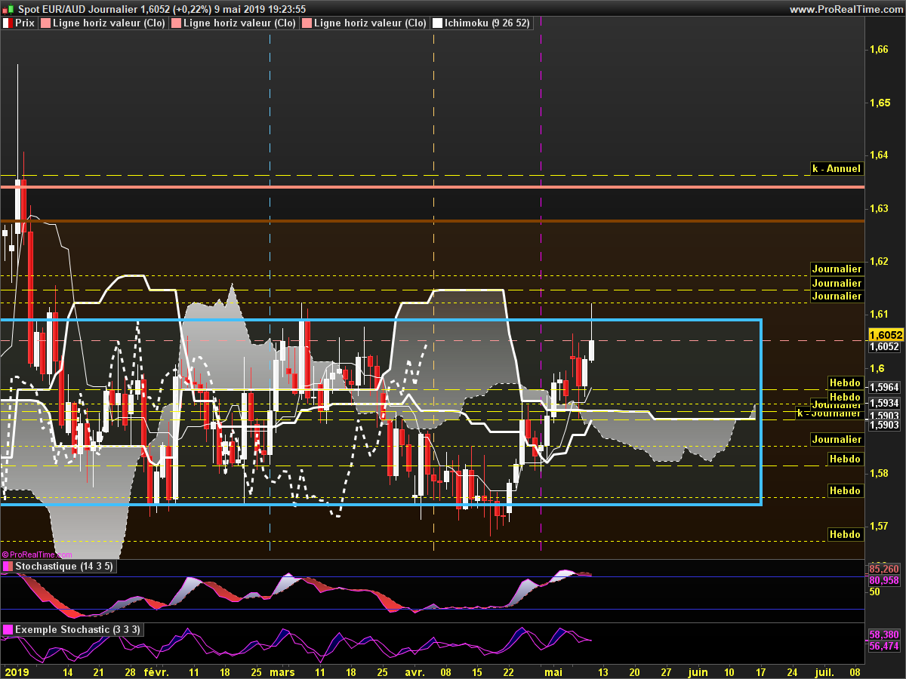This screenshot has height=679, width=906.
Task: Click the 85,260 stochastic value tag
Action: coord(884,569)
